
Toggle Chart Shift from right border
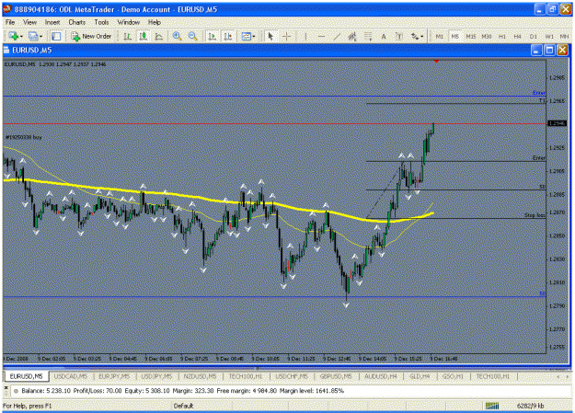pyautogui.click(x=228, y=36)
